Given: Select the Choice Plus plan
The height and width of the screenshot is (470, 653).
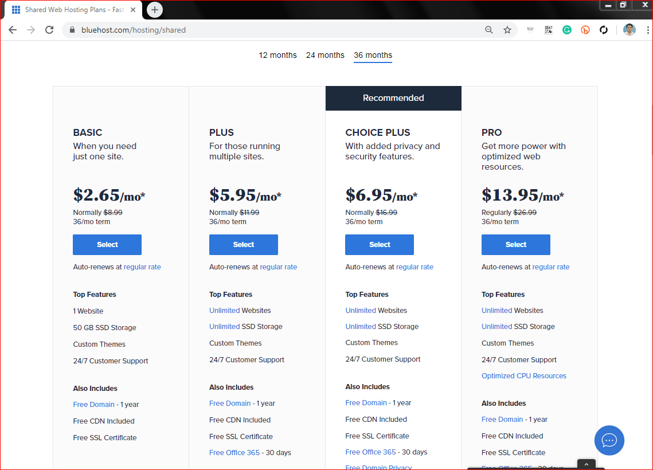Looking at the screenshot, I should point(380,244).
